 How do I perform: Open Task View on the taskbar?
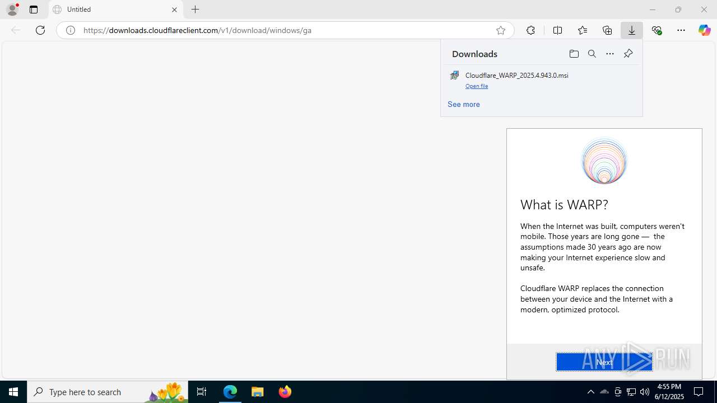click(202, 392)
